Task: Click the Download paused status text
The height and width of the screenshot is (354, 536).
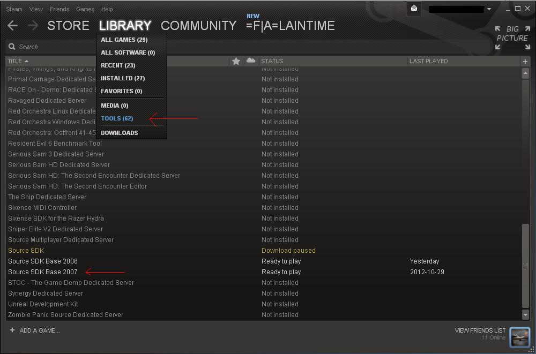Action: (288, 251)
